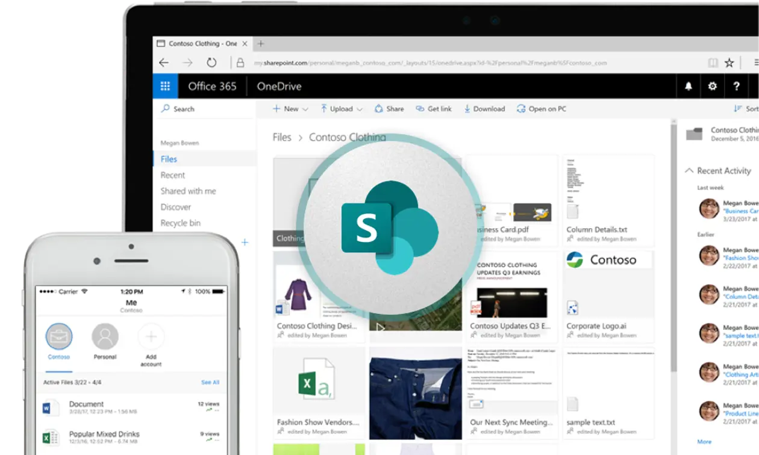Reload the page with the refresh icon
Viewport: 759px width, 455px height.
211,63
